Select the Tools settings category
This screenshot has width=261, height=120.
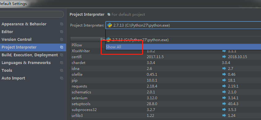point(7,70)
